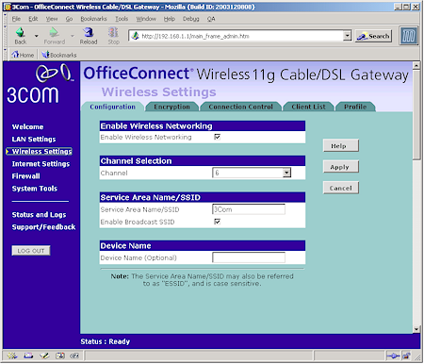The height and width of the screenshot is (364, 424).
Task: Open the Tools menu
Action: (x=122, y=19)
